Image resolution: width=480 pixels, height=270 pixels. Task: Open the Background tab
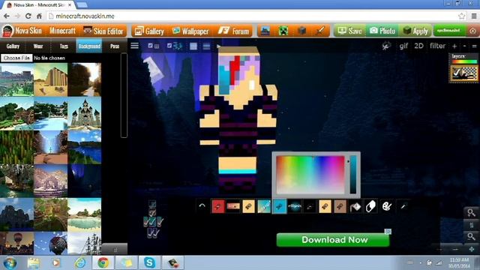click(89, 46)
